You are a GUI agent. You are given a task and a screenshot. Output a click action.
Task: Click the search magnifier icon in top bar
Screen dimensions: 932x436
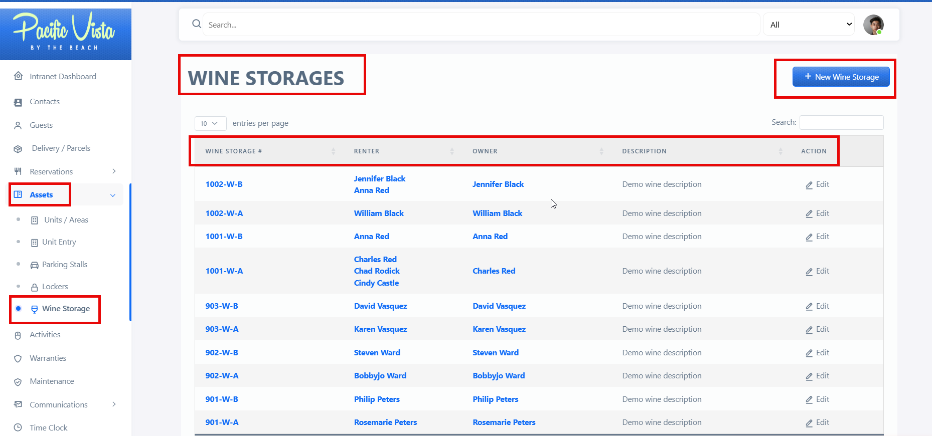(197, 24)
